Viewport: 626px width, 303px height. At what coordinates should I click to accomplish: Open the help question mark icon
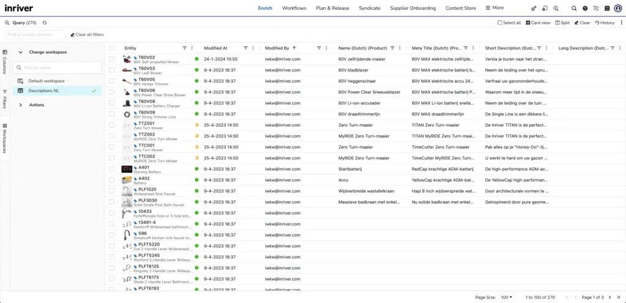point(585,9)
